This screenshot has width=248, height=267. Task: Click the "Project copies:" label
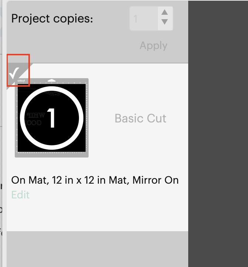(52, 18)
